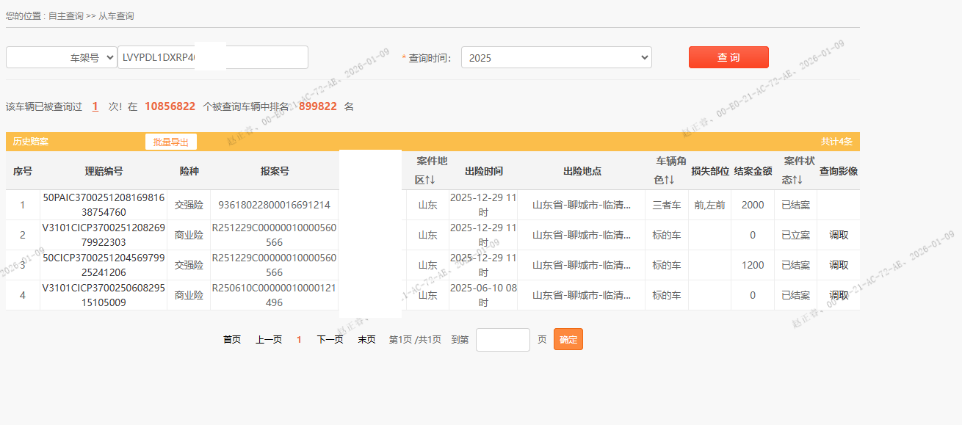The width and height of the screenshot is (962, 425).
Task: Sort by 案件地区 column arrows
Action: [430, 181]
